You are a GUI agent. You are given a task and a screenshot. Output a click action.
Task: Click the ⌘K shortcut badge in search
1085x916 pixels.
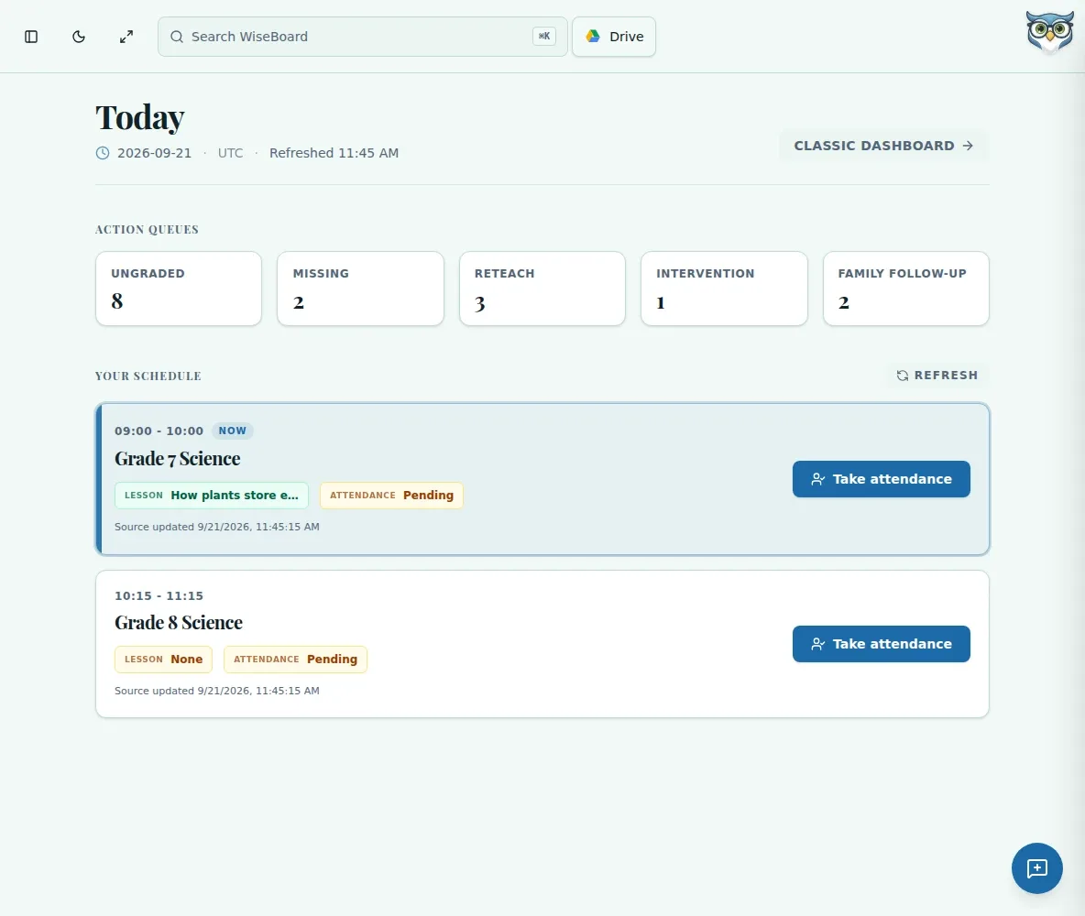coord(544,36)
